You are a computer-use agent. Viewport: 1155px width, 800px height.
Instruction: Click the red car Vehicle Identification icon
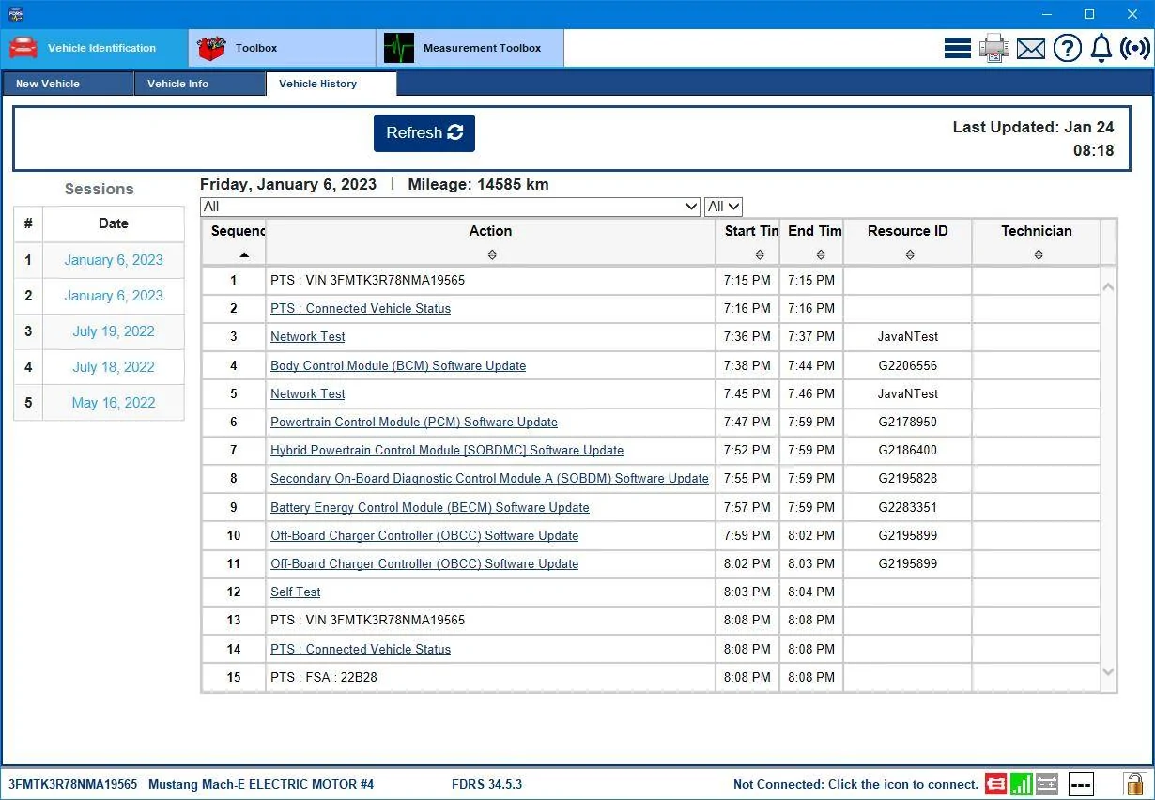[23, 48]
